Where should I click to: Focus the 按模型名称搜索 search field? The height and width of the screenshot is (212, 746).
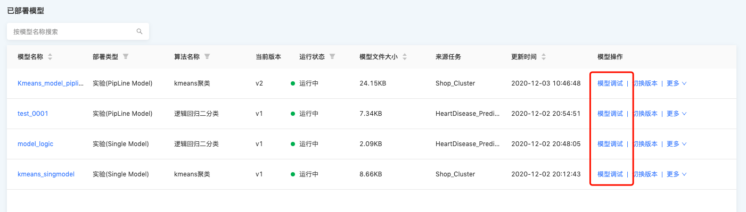78,32
